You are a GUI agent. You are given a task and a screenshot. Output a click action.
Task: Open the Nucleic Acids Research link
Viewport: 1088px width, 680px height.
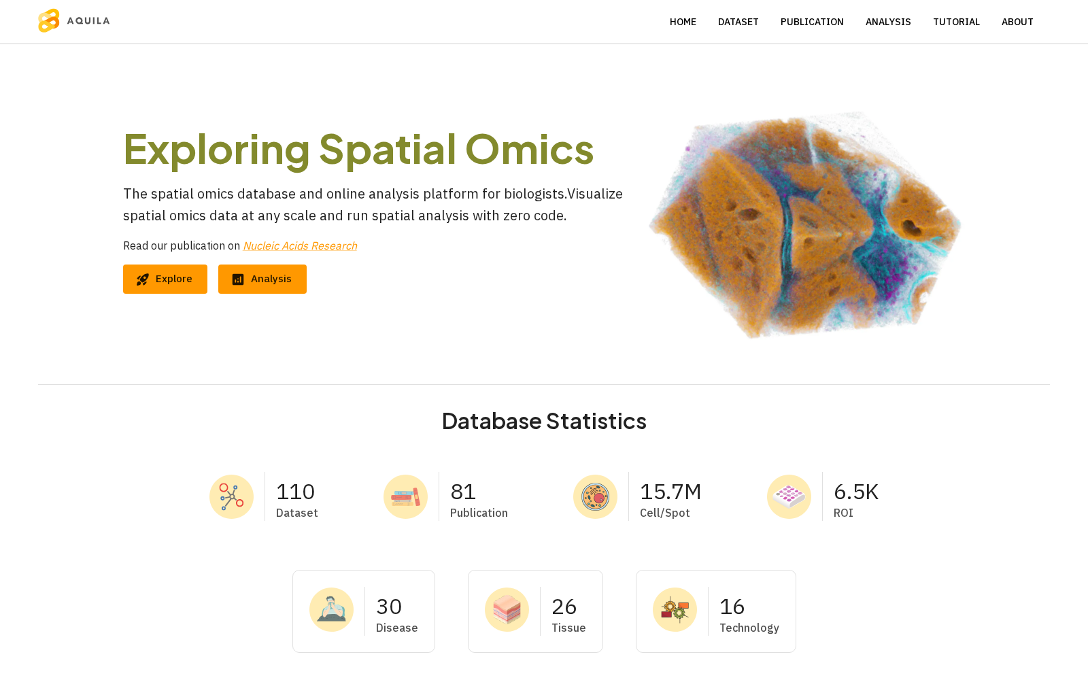tap(300, 245)
